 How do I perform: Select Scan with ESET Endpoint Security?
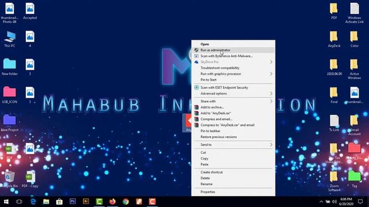[233, 87]
